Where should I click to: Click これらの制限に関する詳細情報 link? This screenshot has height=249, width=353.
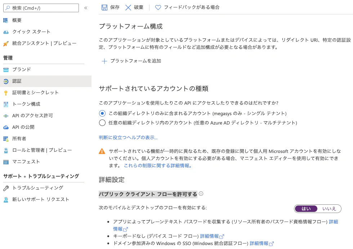158,166
